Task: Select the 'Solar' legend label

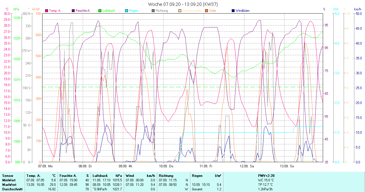Action: 212,11
